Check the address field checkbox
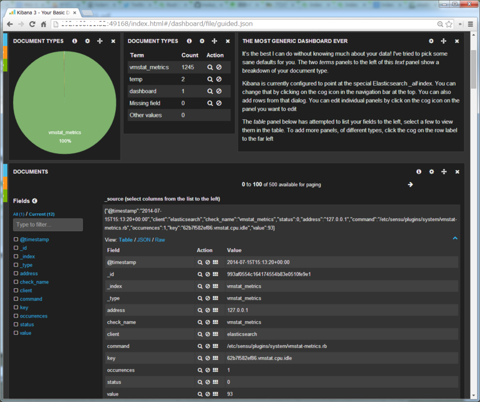Viewport: 480px width, 402px height. click(x=16, y=273)
